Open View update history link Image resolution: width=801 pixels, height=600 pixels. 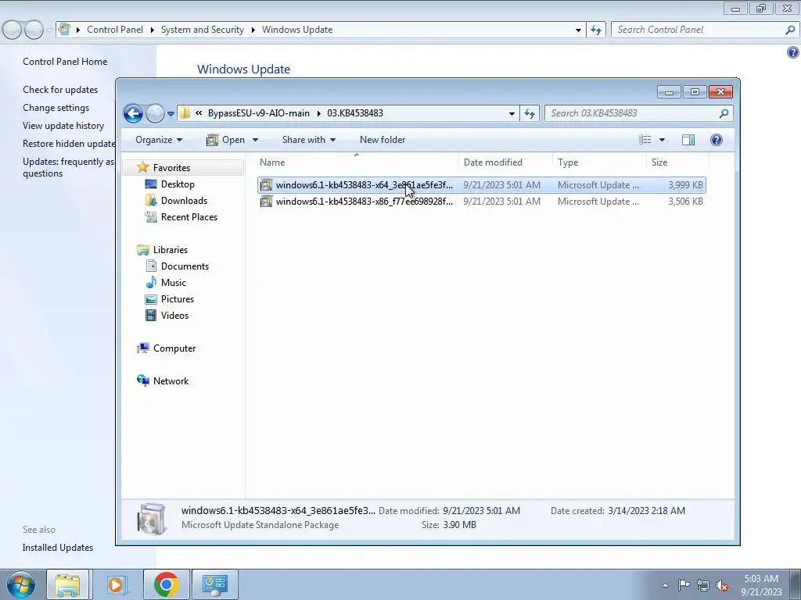tap(63, 126)
